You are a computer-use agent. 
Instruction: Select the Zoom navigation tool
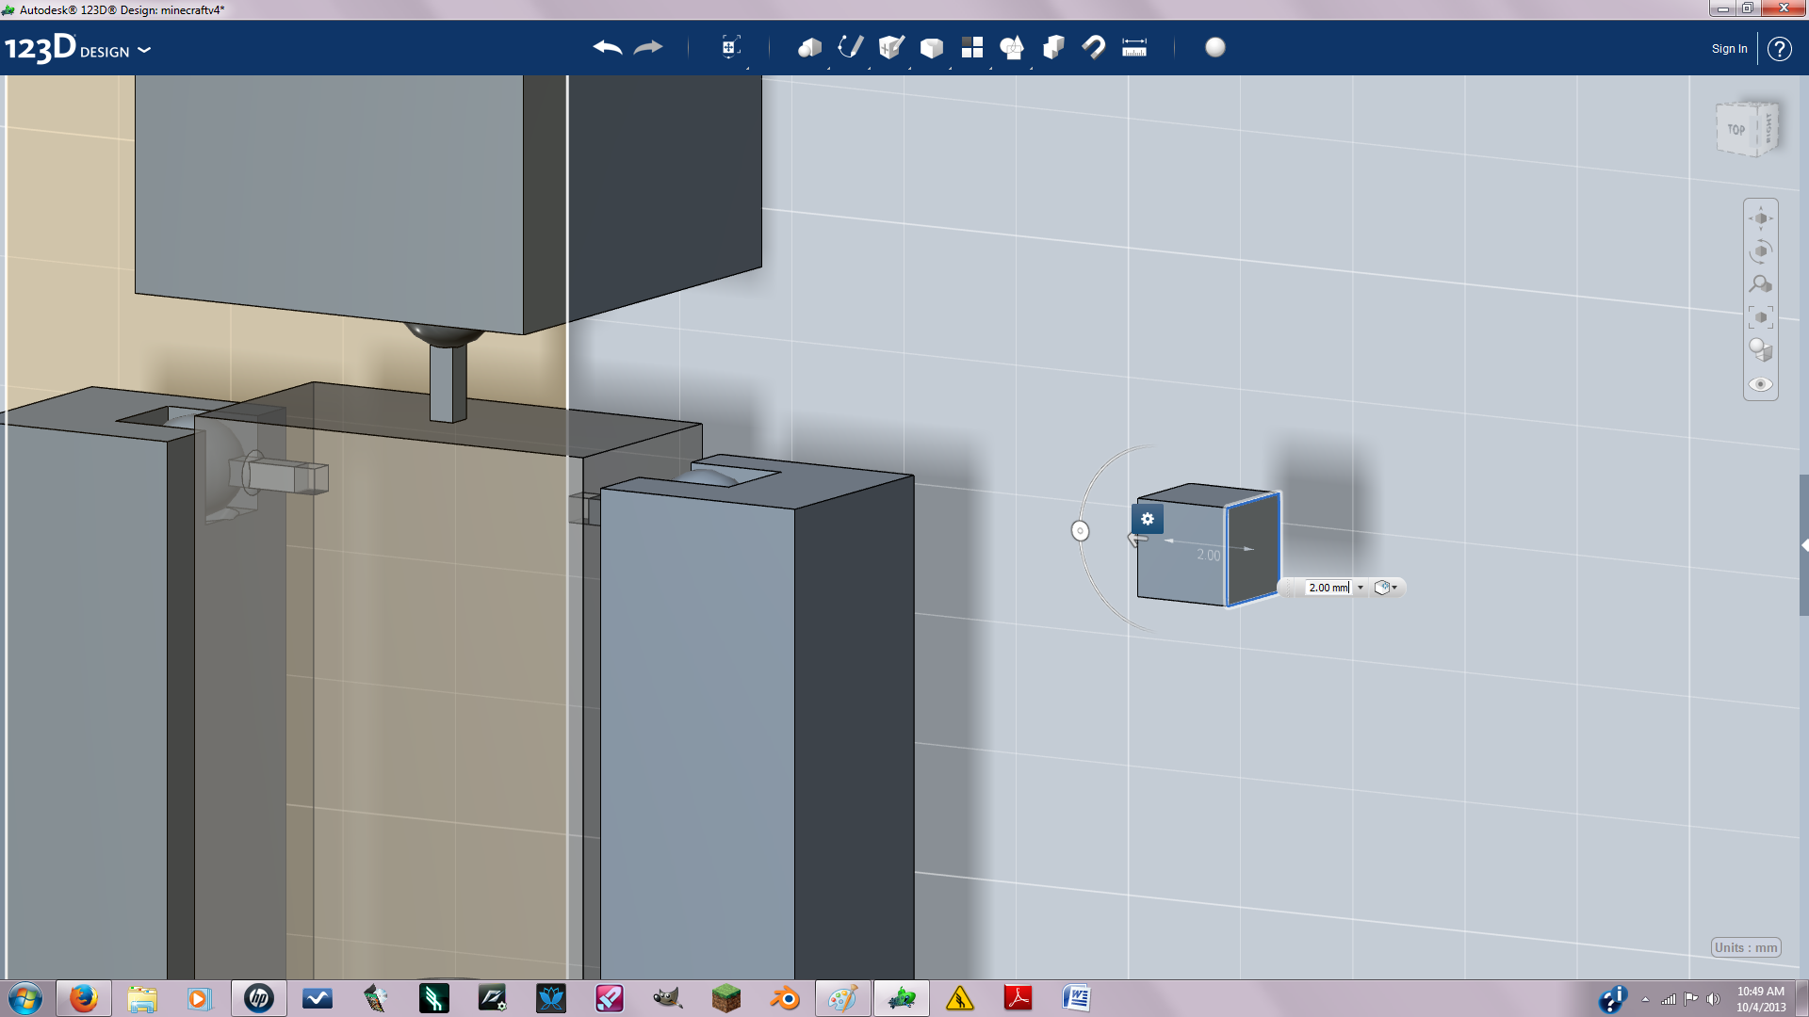1761,284
